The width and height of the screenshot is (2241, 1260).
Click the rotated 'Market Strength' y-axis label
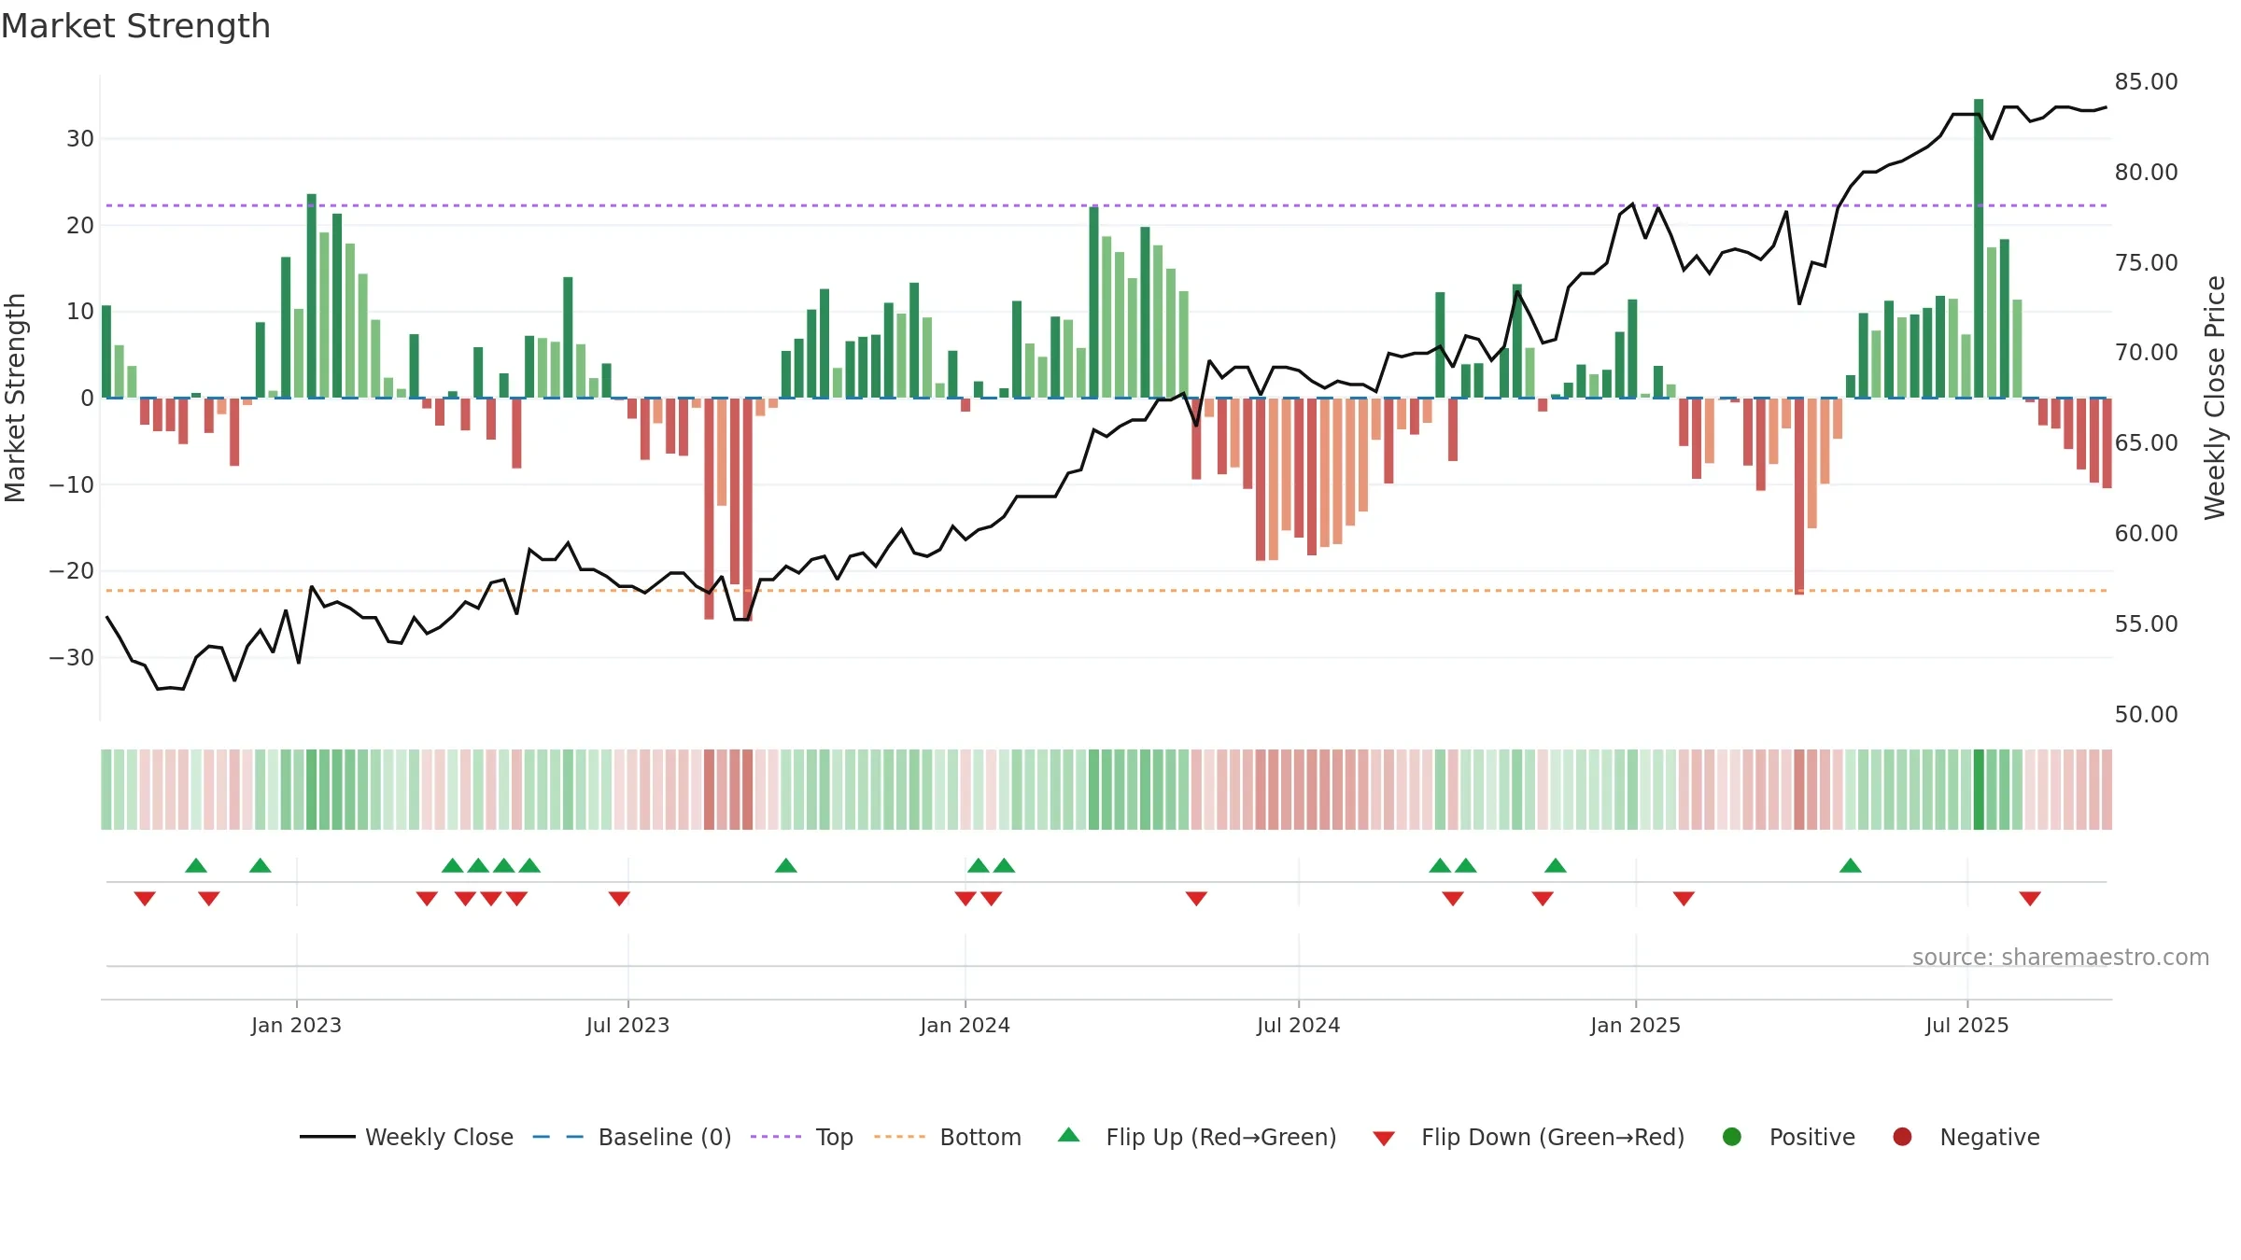[15, 398]
